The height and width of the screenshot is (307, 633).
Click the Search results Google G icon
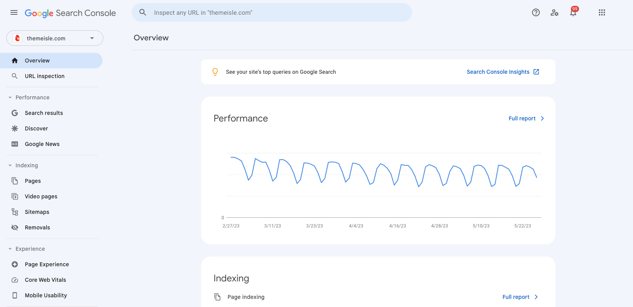pos(15,113)
